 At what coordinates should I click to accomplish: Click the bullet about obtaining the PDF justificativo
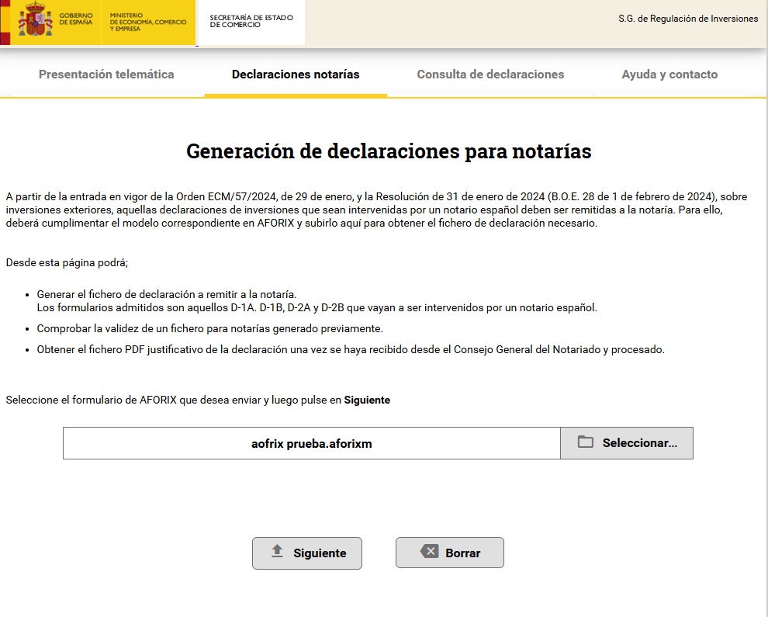coord(350,349)
